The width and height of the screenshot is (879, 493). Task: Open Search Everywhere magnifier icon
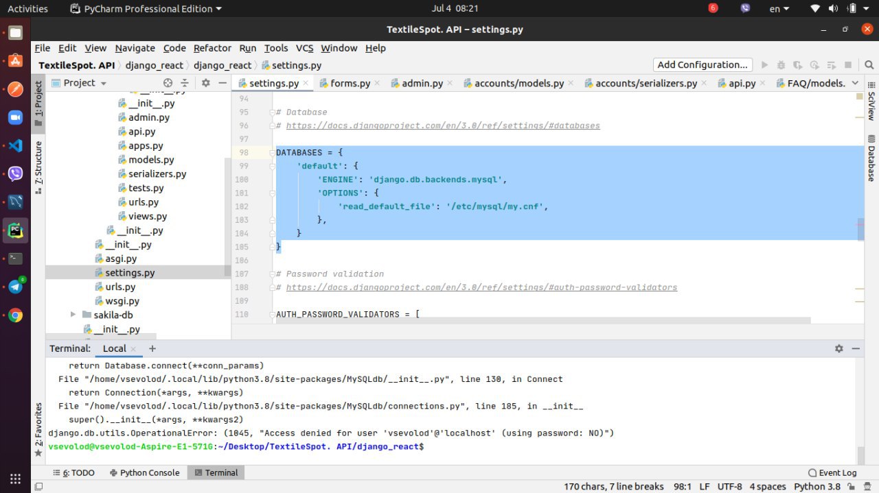point(869,64)
